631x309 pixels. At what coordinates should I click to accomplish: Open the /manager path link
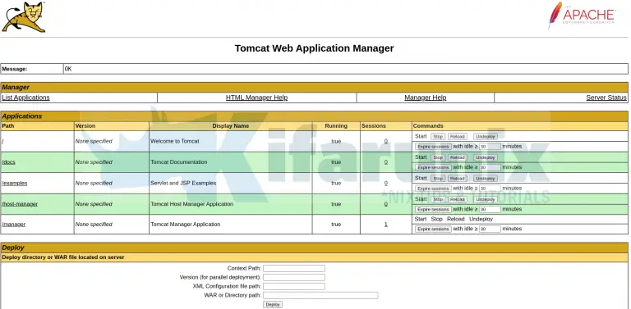click(x=14, y=225)
